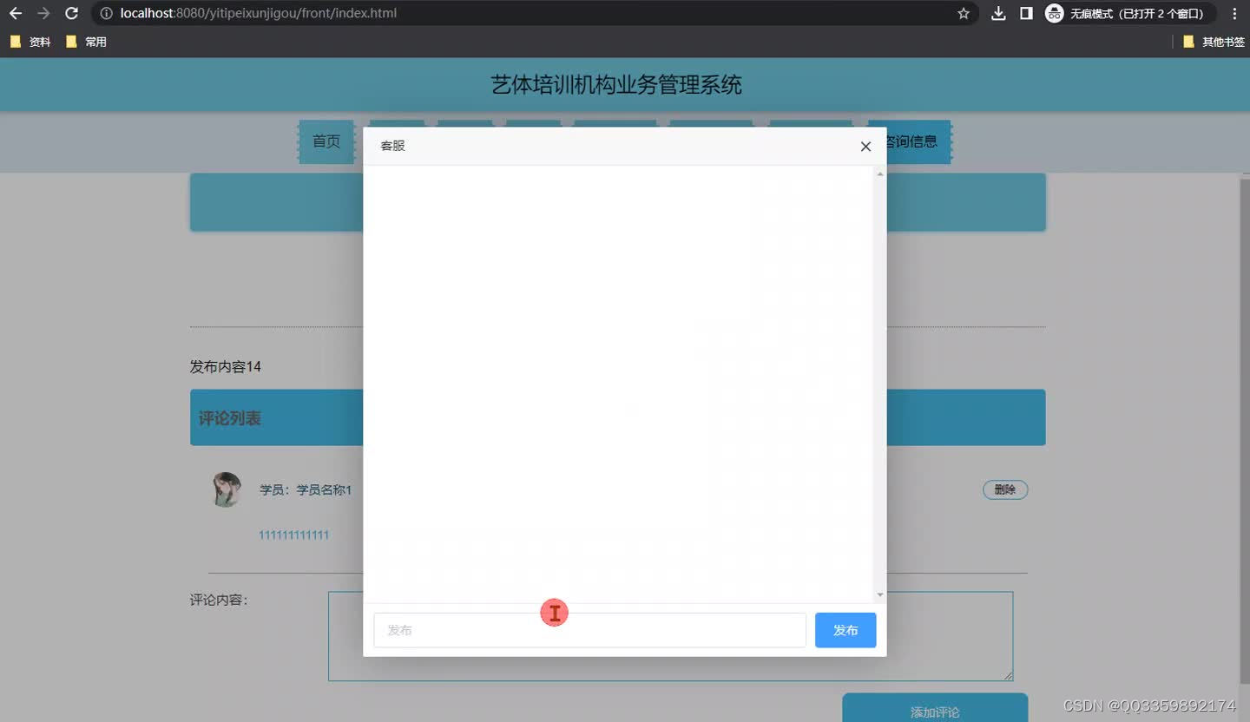Close the 客服 chat dialog
Image resolution: width=1250 pixels, height=722 pixels.
click(865, 147)
